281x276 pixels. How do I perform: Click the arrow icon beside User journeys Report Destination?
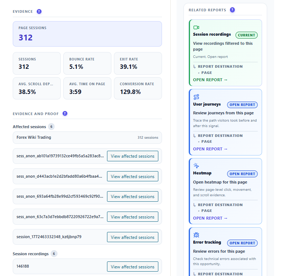point(194,136)
